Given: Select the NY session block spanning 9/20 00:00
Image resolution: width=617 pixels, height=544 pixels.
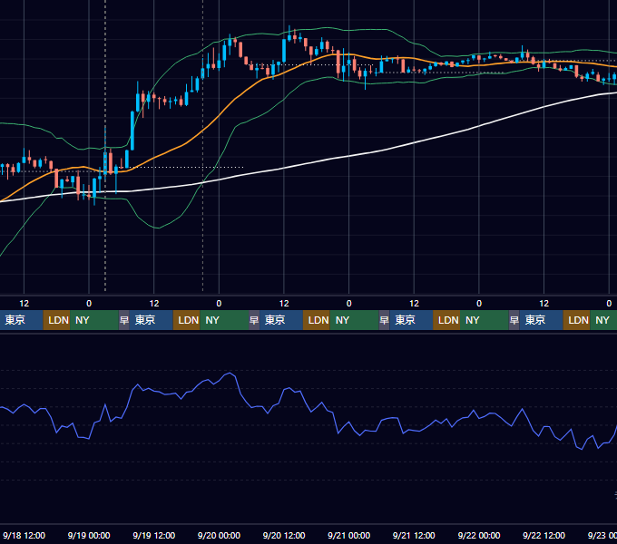Looking at the screenshot, I should [224, 320].
